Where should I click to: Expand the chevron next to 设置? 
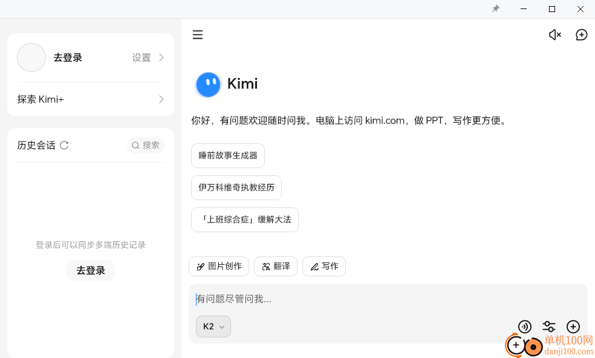(161, 57)
